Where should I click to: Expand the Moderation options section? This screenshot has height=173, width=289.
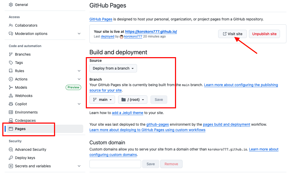pos(79,33)
